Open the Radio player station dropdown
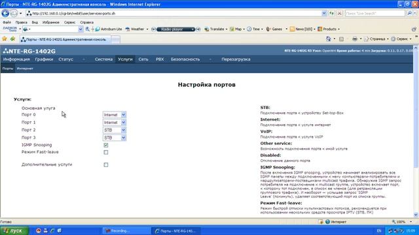Screen dimensions: 419x235 (192, 29)
